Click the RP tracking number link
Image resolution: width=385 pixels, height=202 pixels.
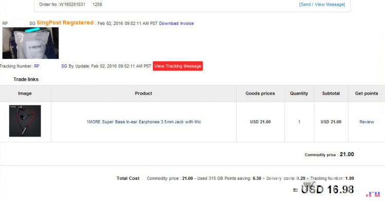point(36,66)
